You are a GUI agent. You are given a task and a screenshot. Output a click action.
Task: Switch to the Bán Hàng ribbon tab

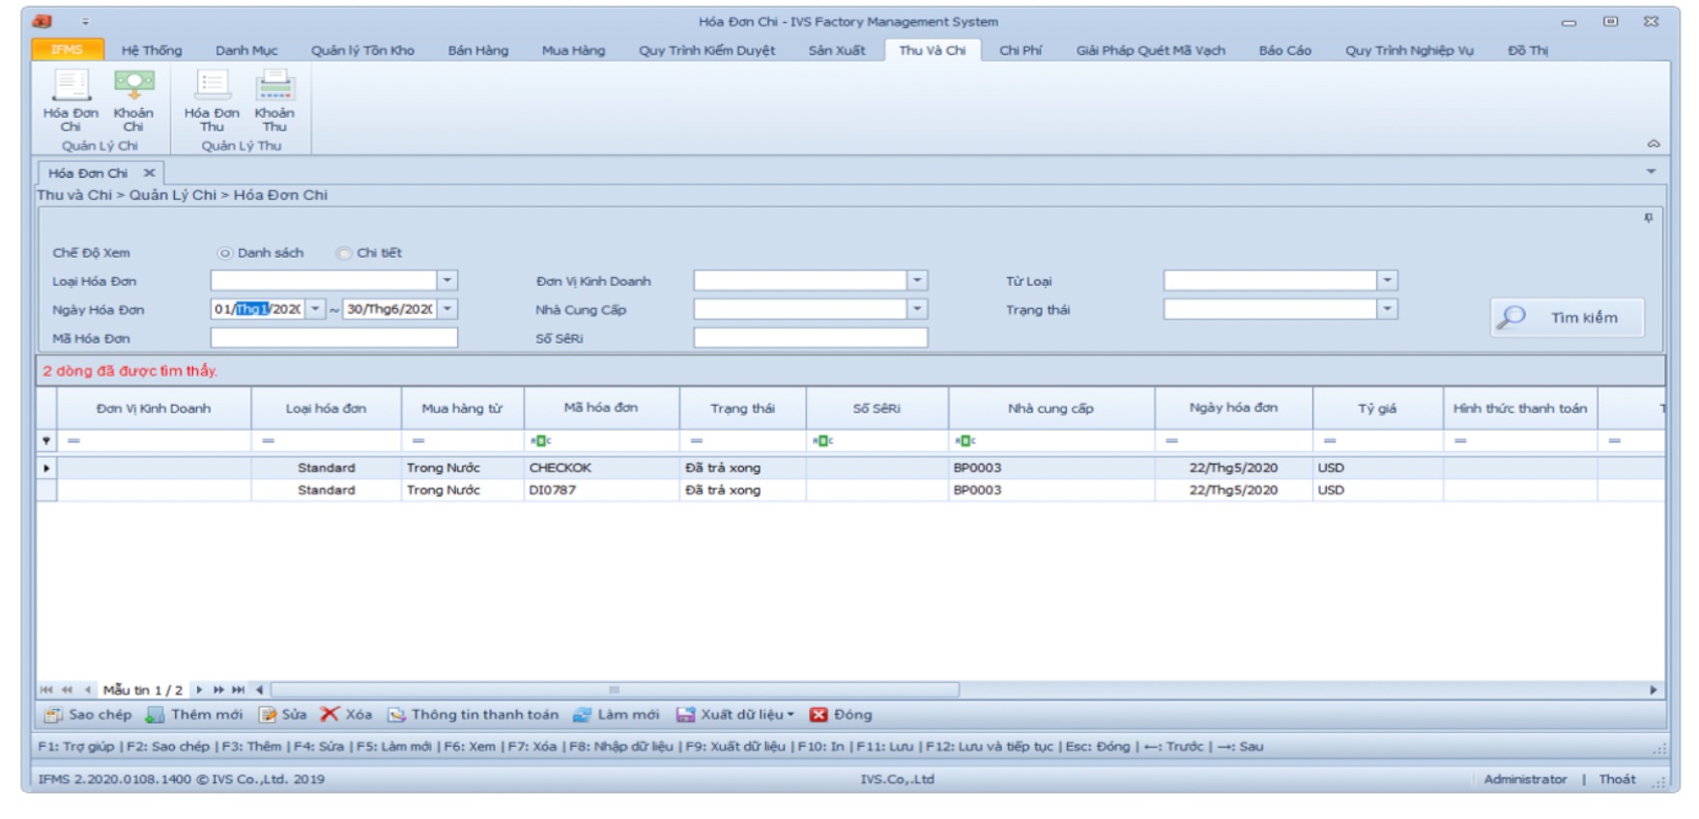tap(478, 50)
